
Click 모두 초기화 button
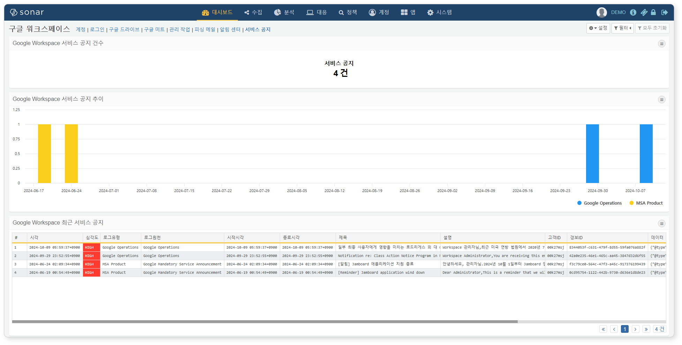(x=652, y=28)
